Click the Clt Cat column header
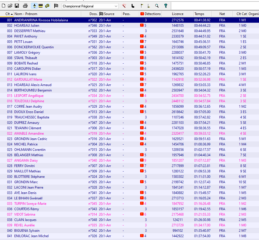 pyautogui.click(x=240, y=14)
